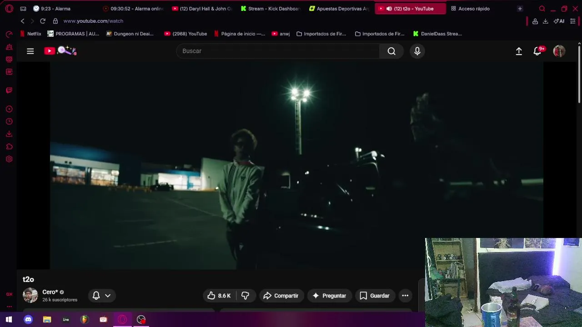
Task: Expand subscription notification bell dropdown
Action: [102, 296]
